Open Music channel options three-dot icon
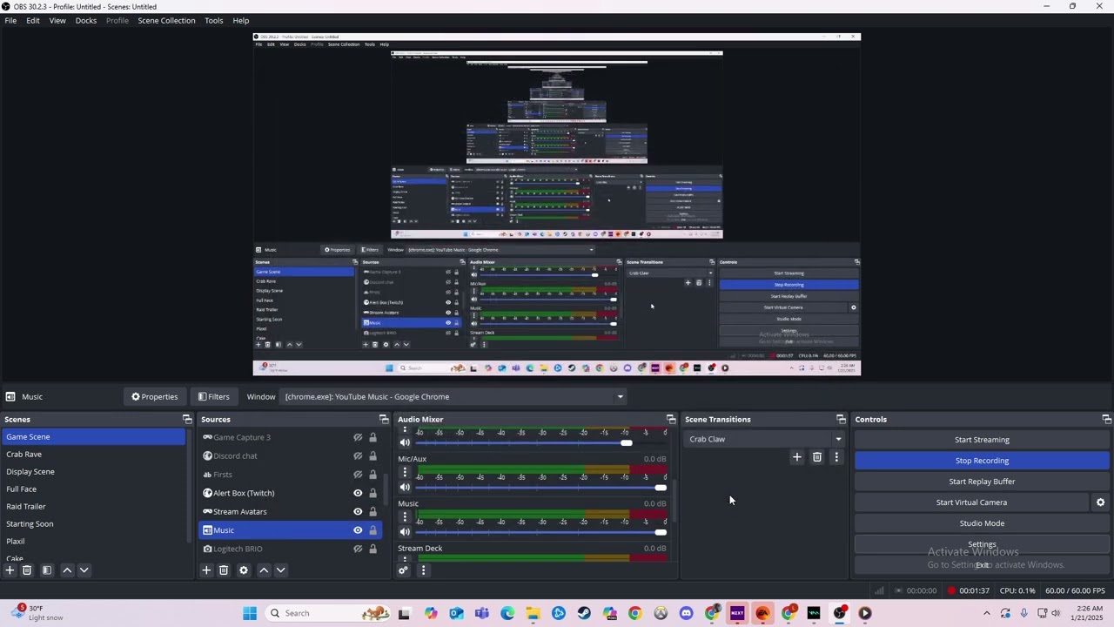 pyautogui.click(x=405, y=517)
